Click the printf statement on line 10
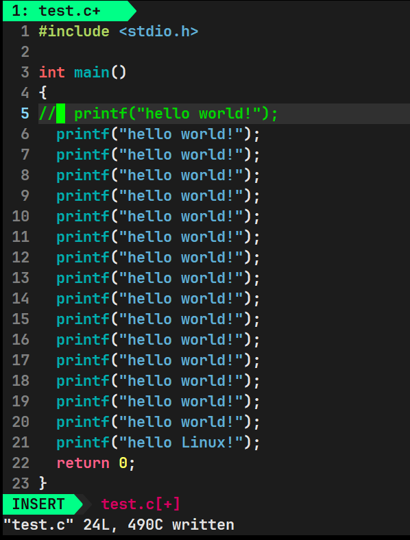The width and height of the screenshot is (410, 540). 158,217
